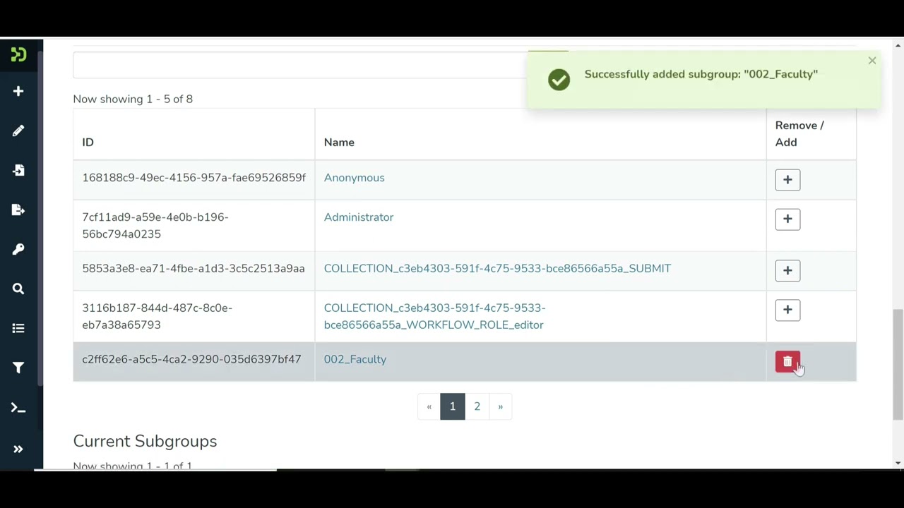Open the Admin Search magnifier icon
This screenshot has width=904, height=508.
pos(18,289)
